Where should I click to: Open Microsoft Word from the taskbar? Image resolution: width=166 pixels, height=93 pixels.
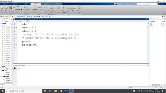click(66, 91)
